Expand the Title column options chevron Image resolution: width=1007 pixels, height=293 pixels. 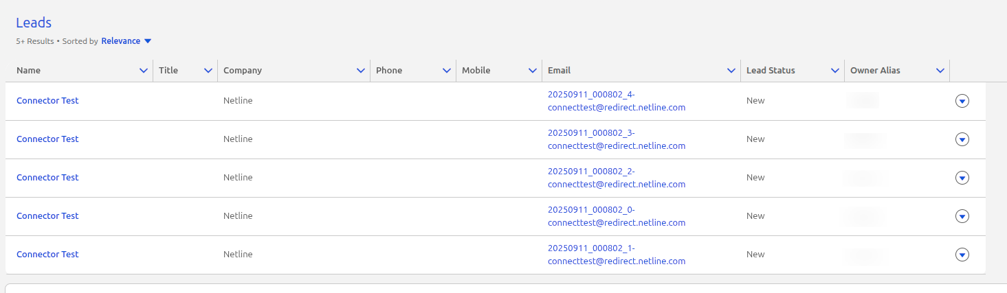[x=208, y=71]
